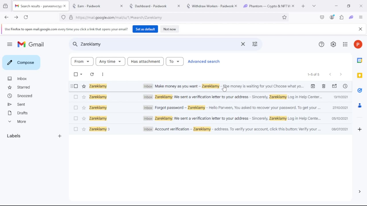Open Google Tasks side panel icon

coord(360,90)
